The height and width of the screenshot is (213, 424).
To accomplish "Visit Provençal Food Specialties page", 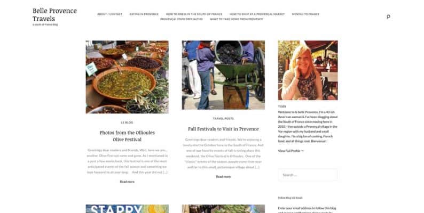I will click(182, 19).
